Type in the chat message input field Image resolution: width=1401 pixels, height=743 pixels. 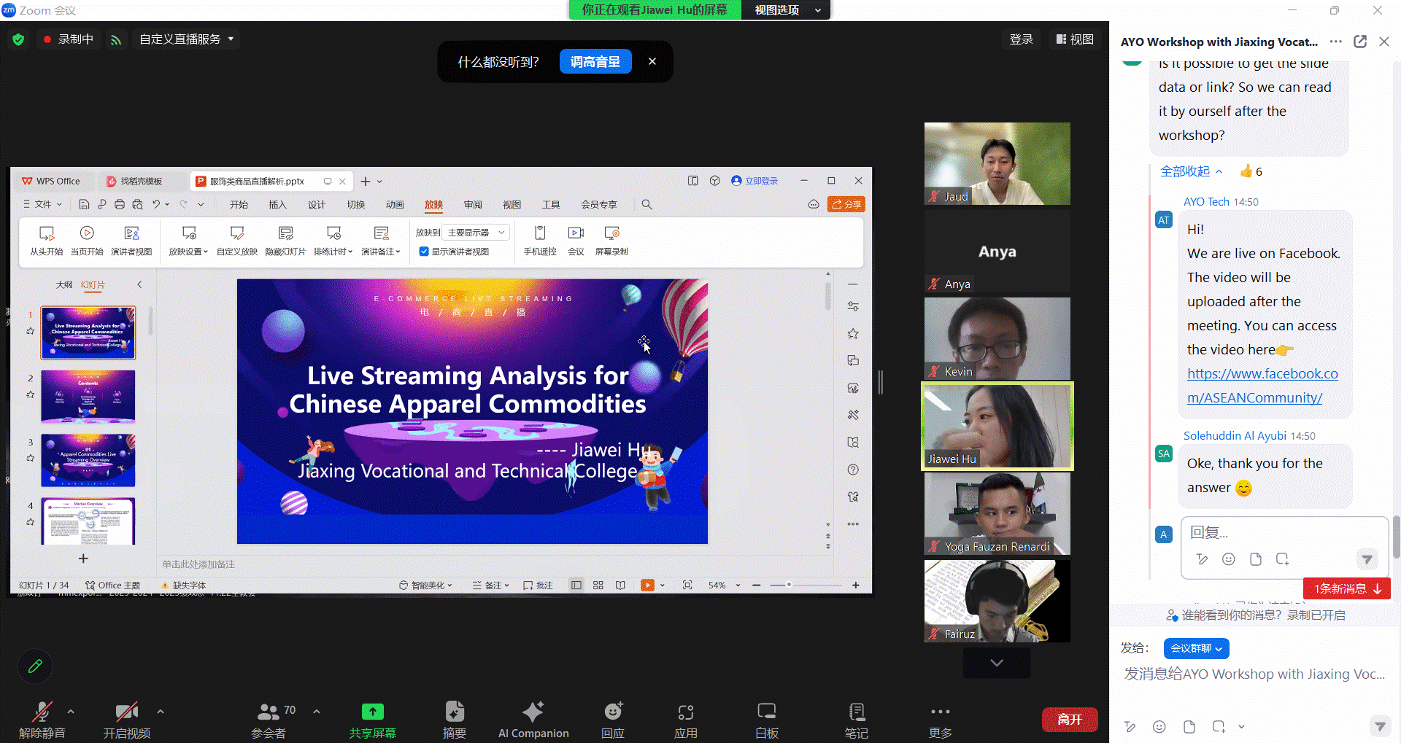click(1254, 674)
